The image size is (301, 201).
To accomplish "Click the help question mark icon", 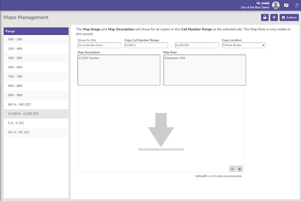I will [296, 5].
